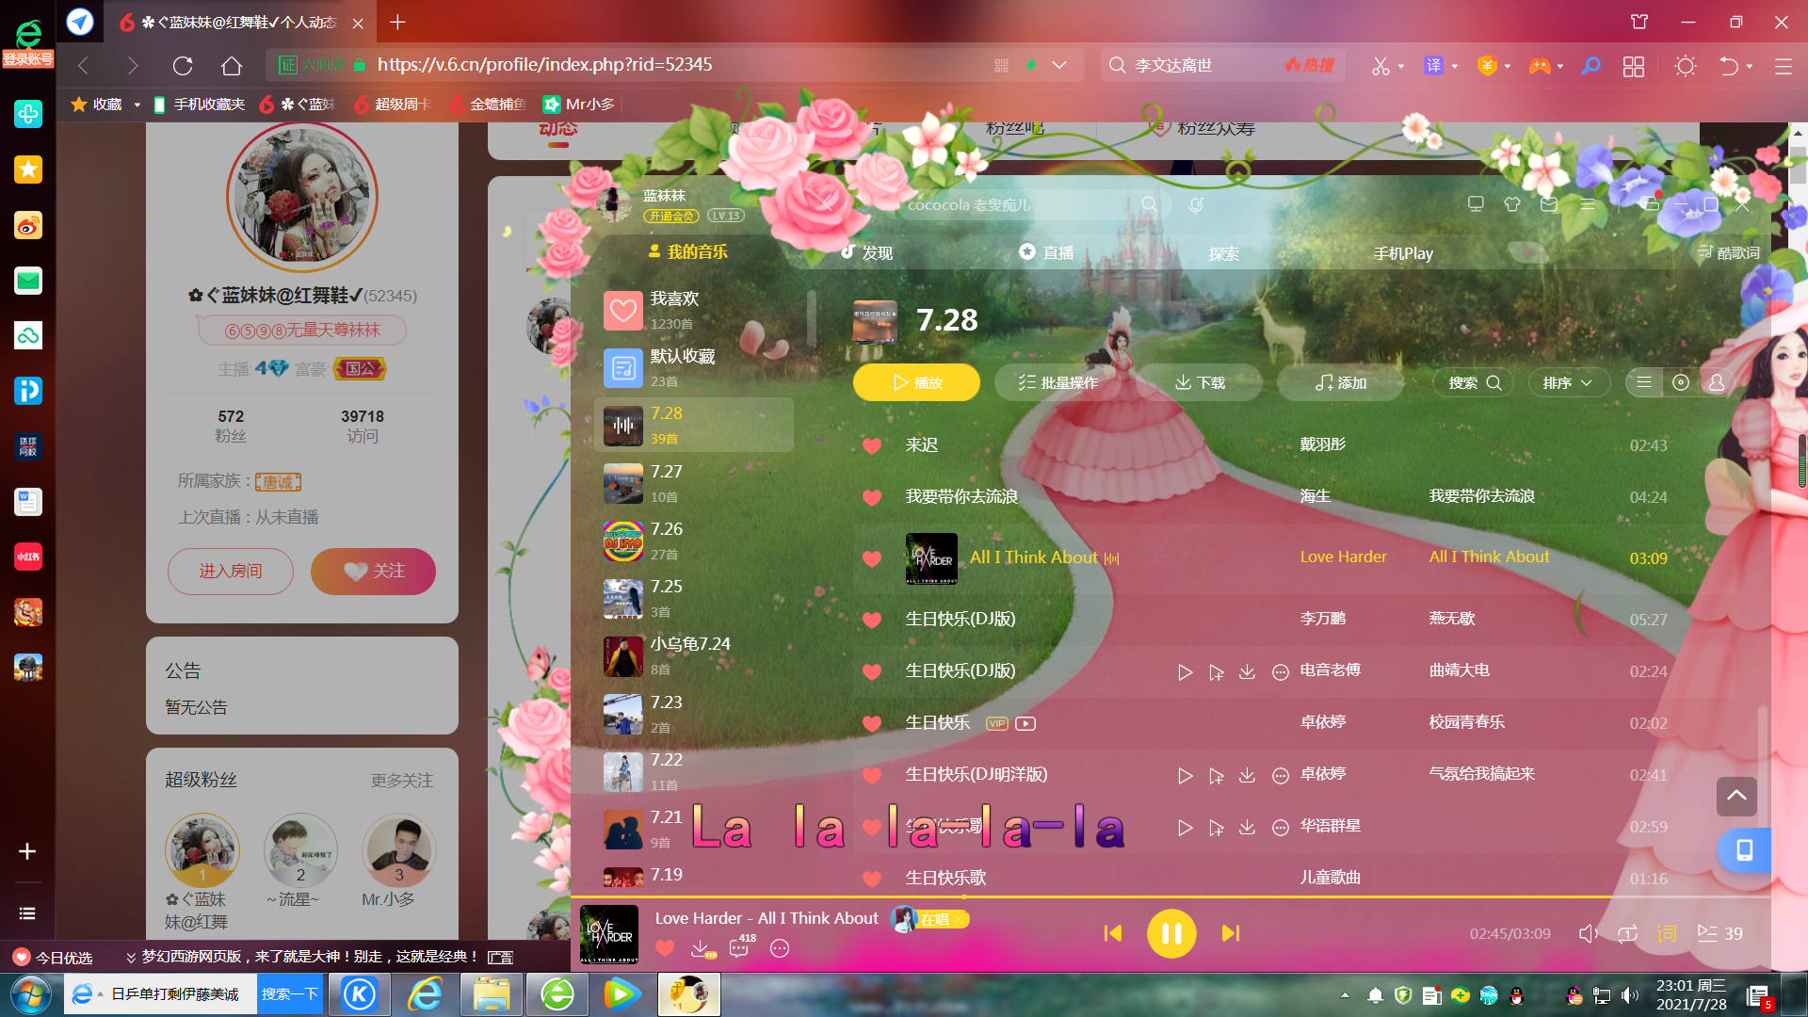Unfavorite current song in player bar

click(665, 948)
